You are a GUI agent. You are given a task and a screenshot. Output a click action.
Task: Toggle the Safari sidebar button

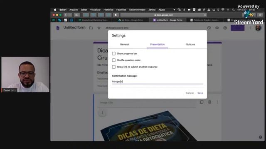point(77,15)
